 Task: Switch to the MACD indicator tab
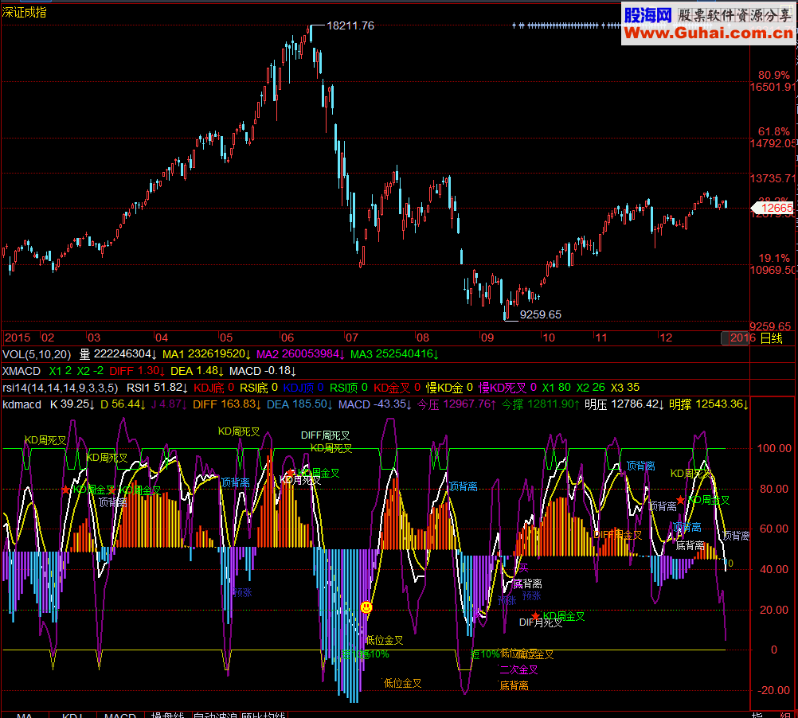tap(120, 715)
